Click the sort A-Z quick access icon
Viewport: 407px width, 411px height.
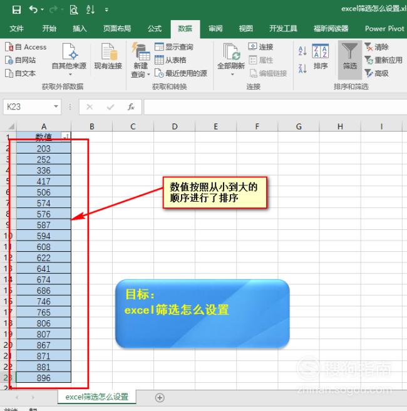90,9
